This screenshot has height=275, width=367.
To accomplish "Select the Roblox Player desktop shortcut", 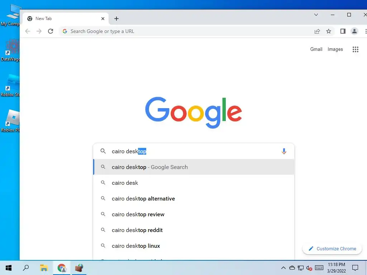I will point(10,121).
